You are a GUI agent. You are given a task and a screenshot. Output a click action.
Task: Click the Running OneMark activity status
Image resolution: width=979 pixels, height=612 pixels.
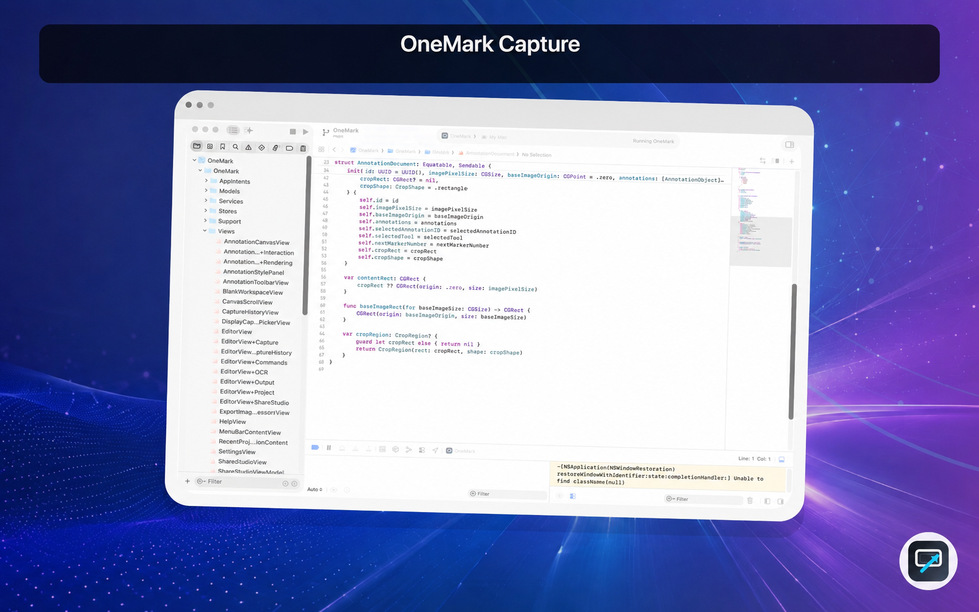[653, 141]
